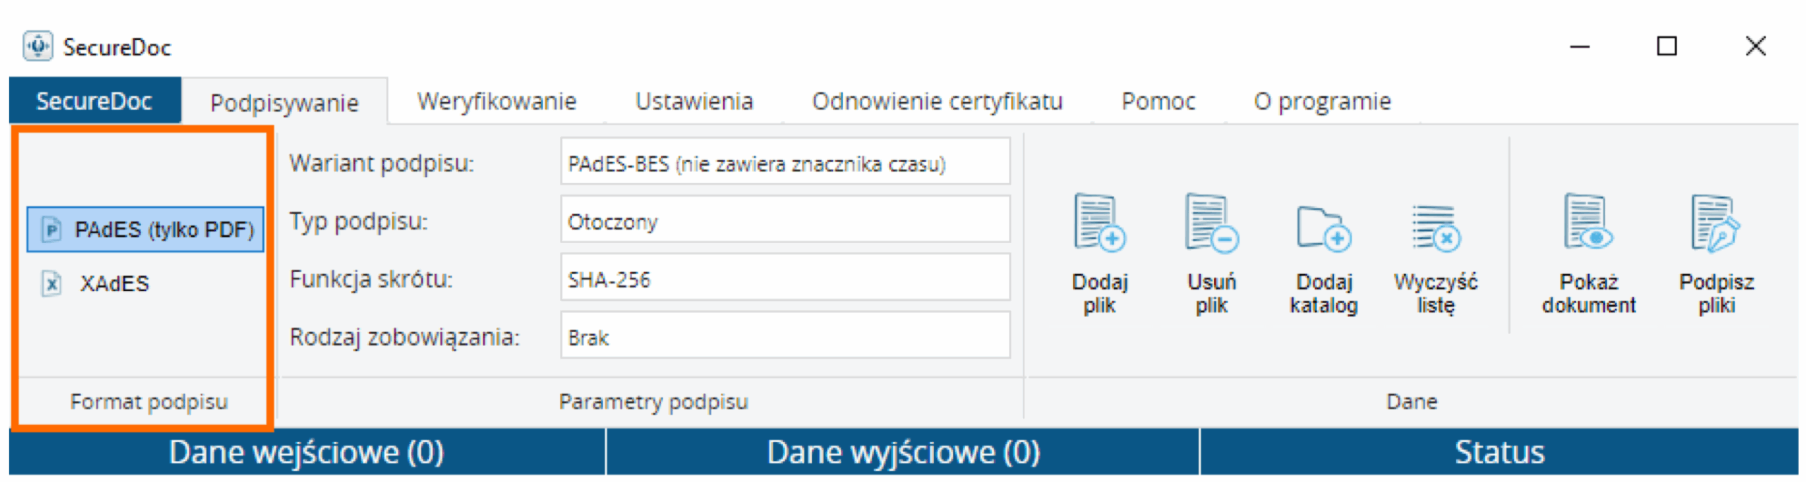This screenshot has width=1806, height=482.
Task: Open the O programie tab
Action: pyautogui.click(x=1321, y=101)
